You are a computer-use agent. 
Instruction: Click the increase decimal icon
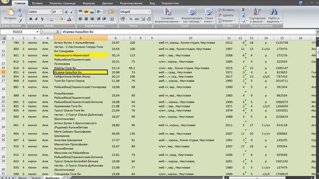click(x=143, y=19)
